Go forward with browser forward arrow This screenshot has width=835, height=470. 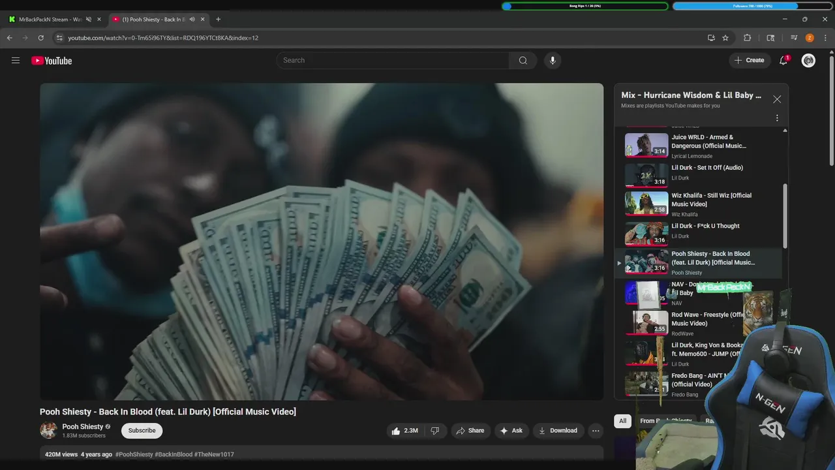pos(25,38)
